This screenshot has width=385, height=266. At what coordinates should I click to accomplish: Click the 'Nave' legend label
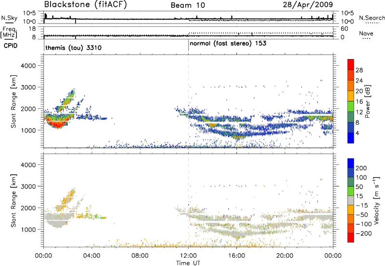pos(366,34)
